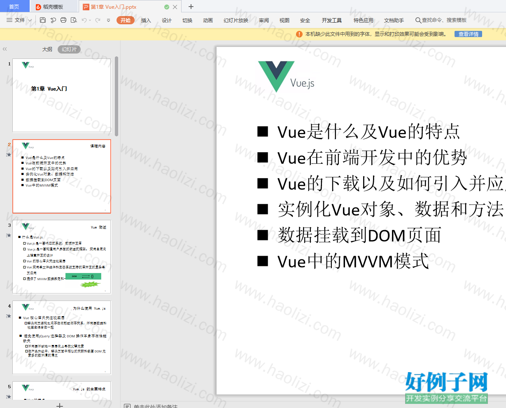This screenshot has width=506, height=408.
Task: Close the 第1章 Vue入门.pptx document tab
Action: point(175,7)
